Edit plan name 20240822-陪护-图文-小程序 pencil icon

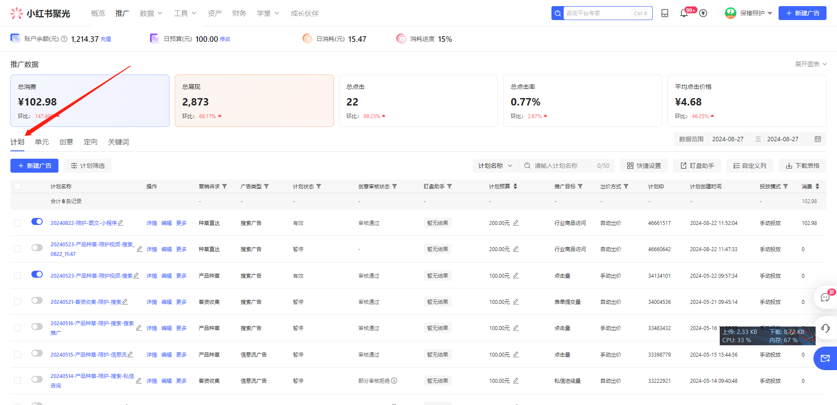(121, 223)
